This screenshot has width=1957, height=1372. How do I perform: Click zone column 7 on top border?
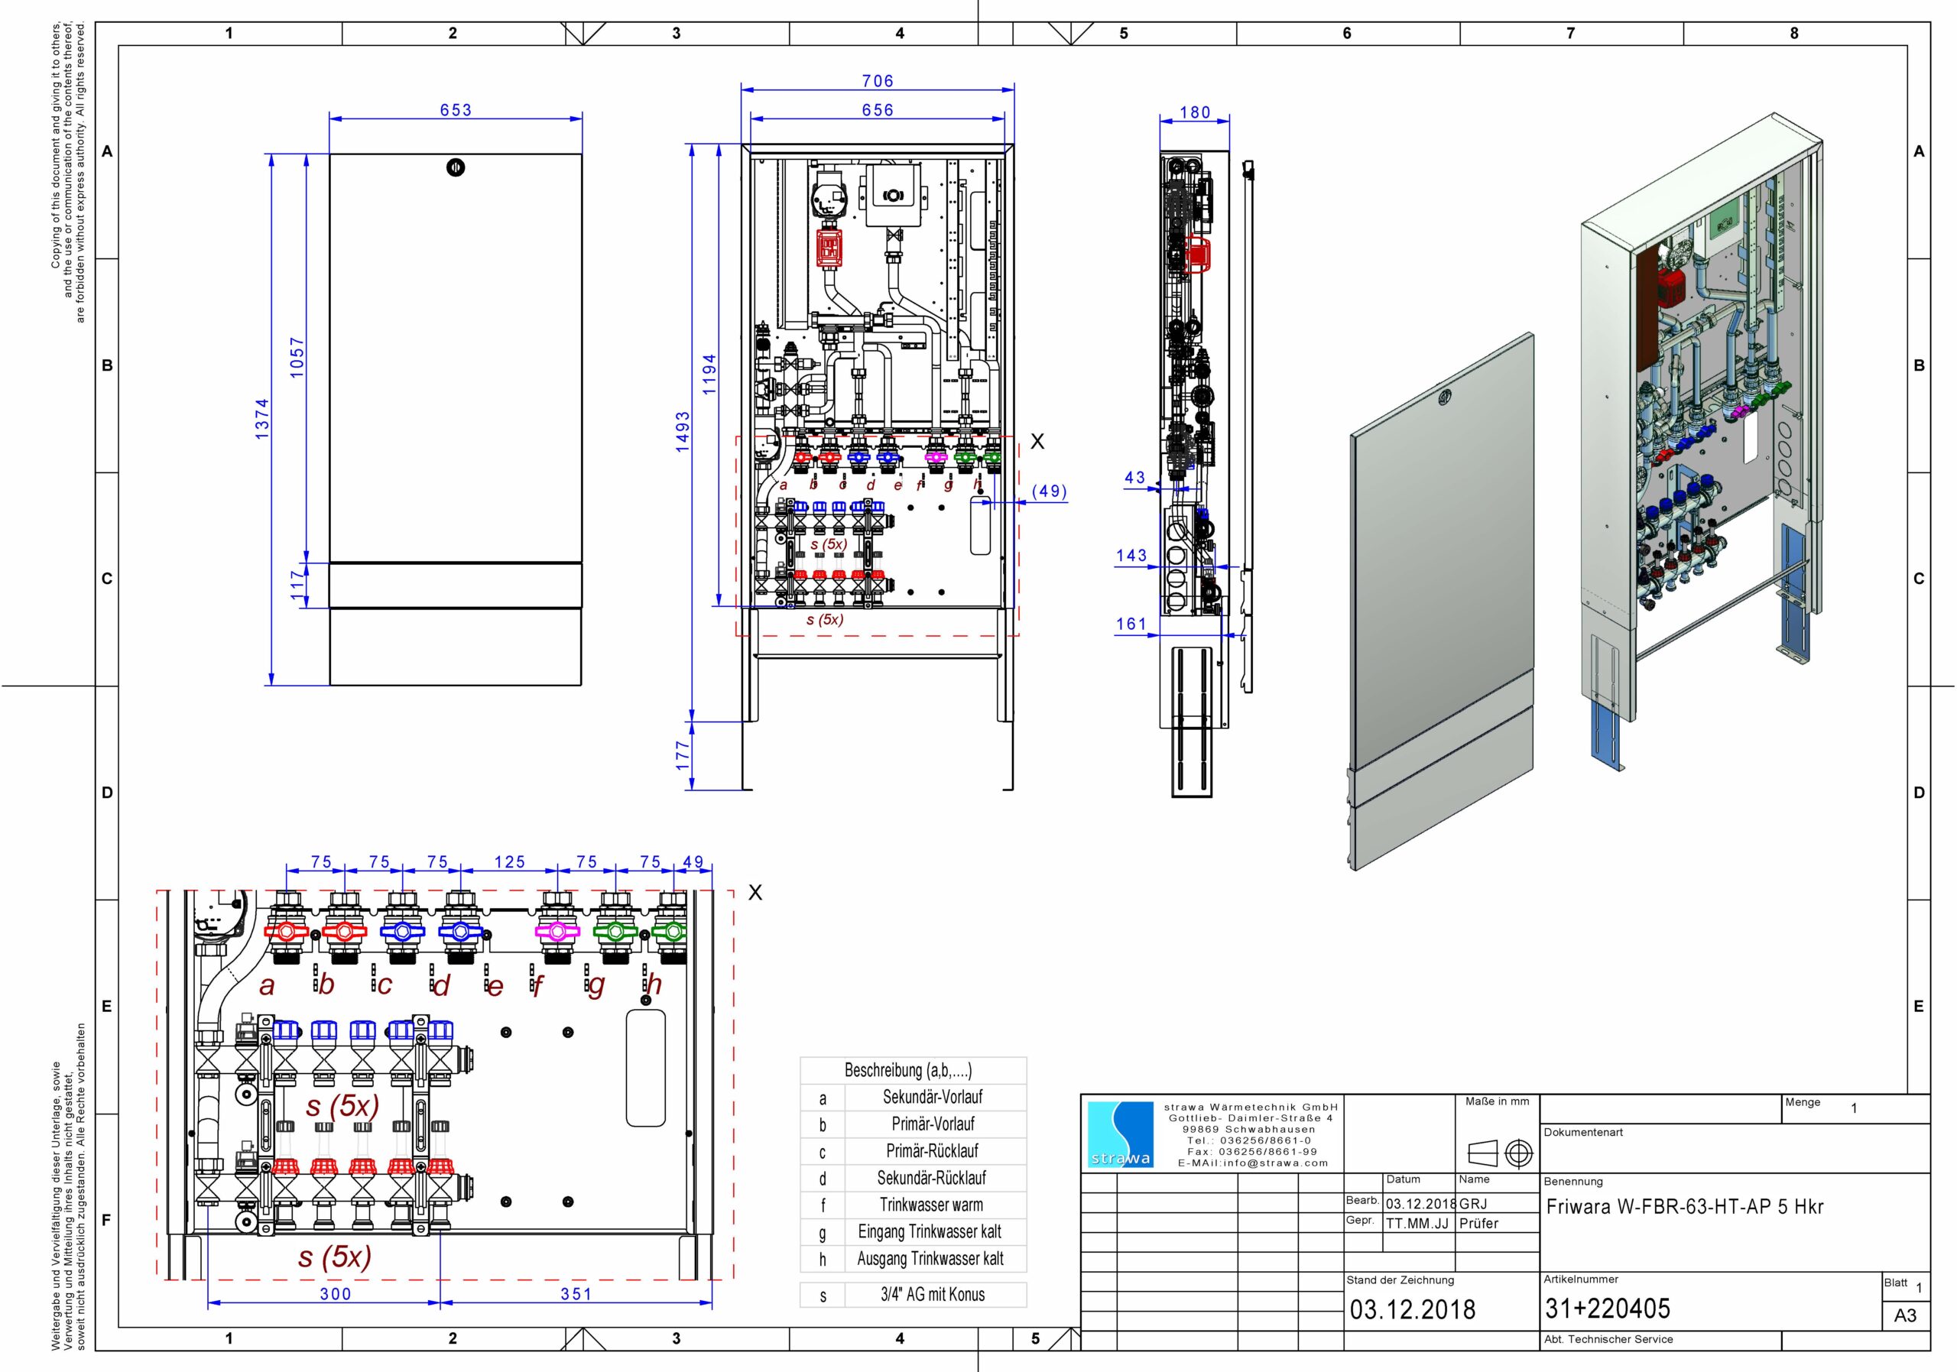[x=1570, y=33]
